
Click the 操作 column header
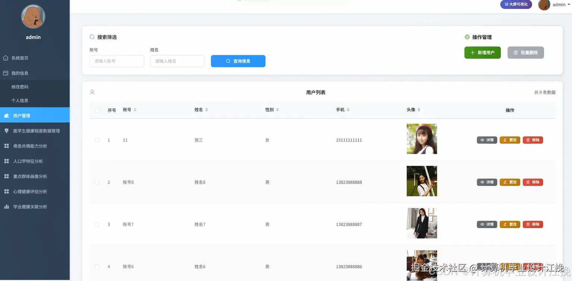point(510,110)
